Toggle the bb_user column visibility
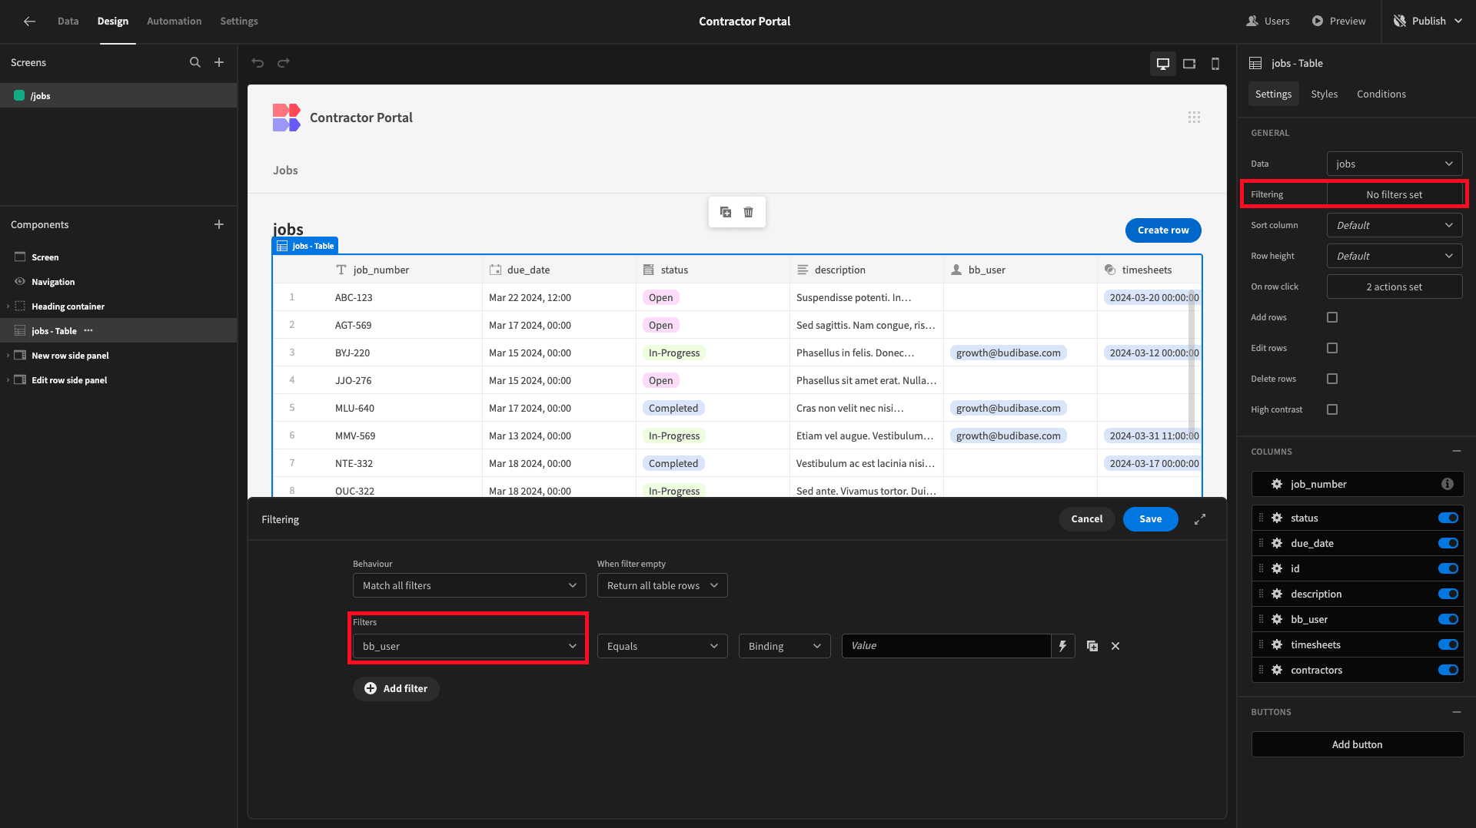The height and width of the screenshot is (828, 1476). [x=1448, y=619]
